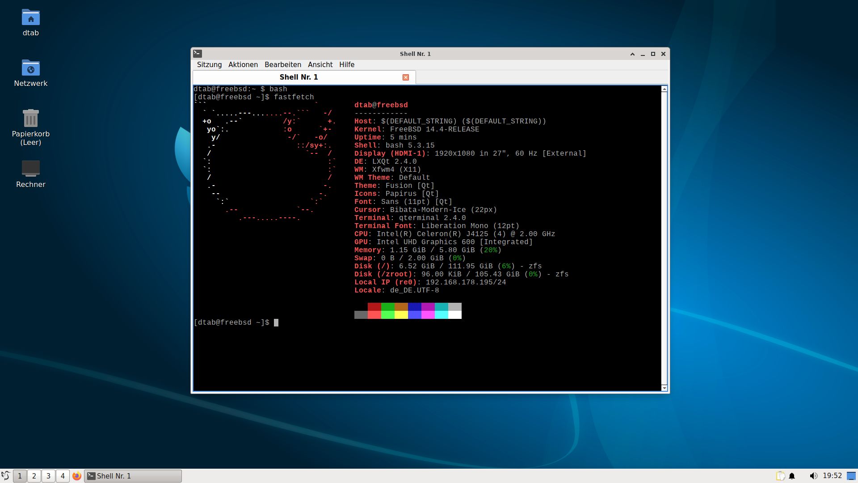Open the Hilfe menu

[347, 65]
